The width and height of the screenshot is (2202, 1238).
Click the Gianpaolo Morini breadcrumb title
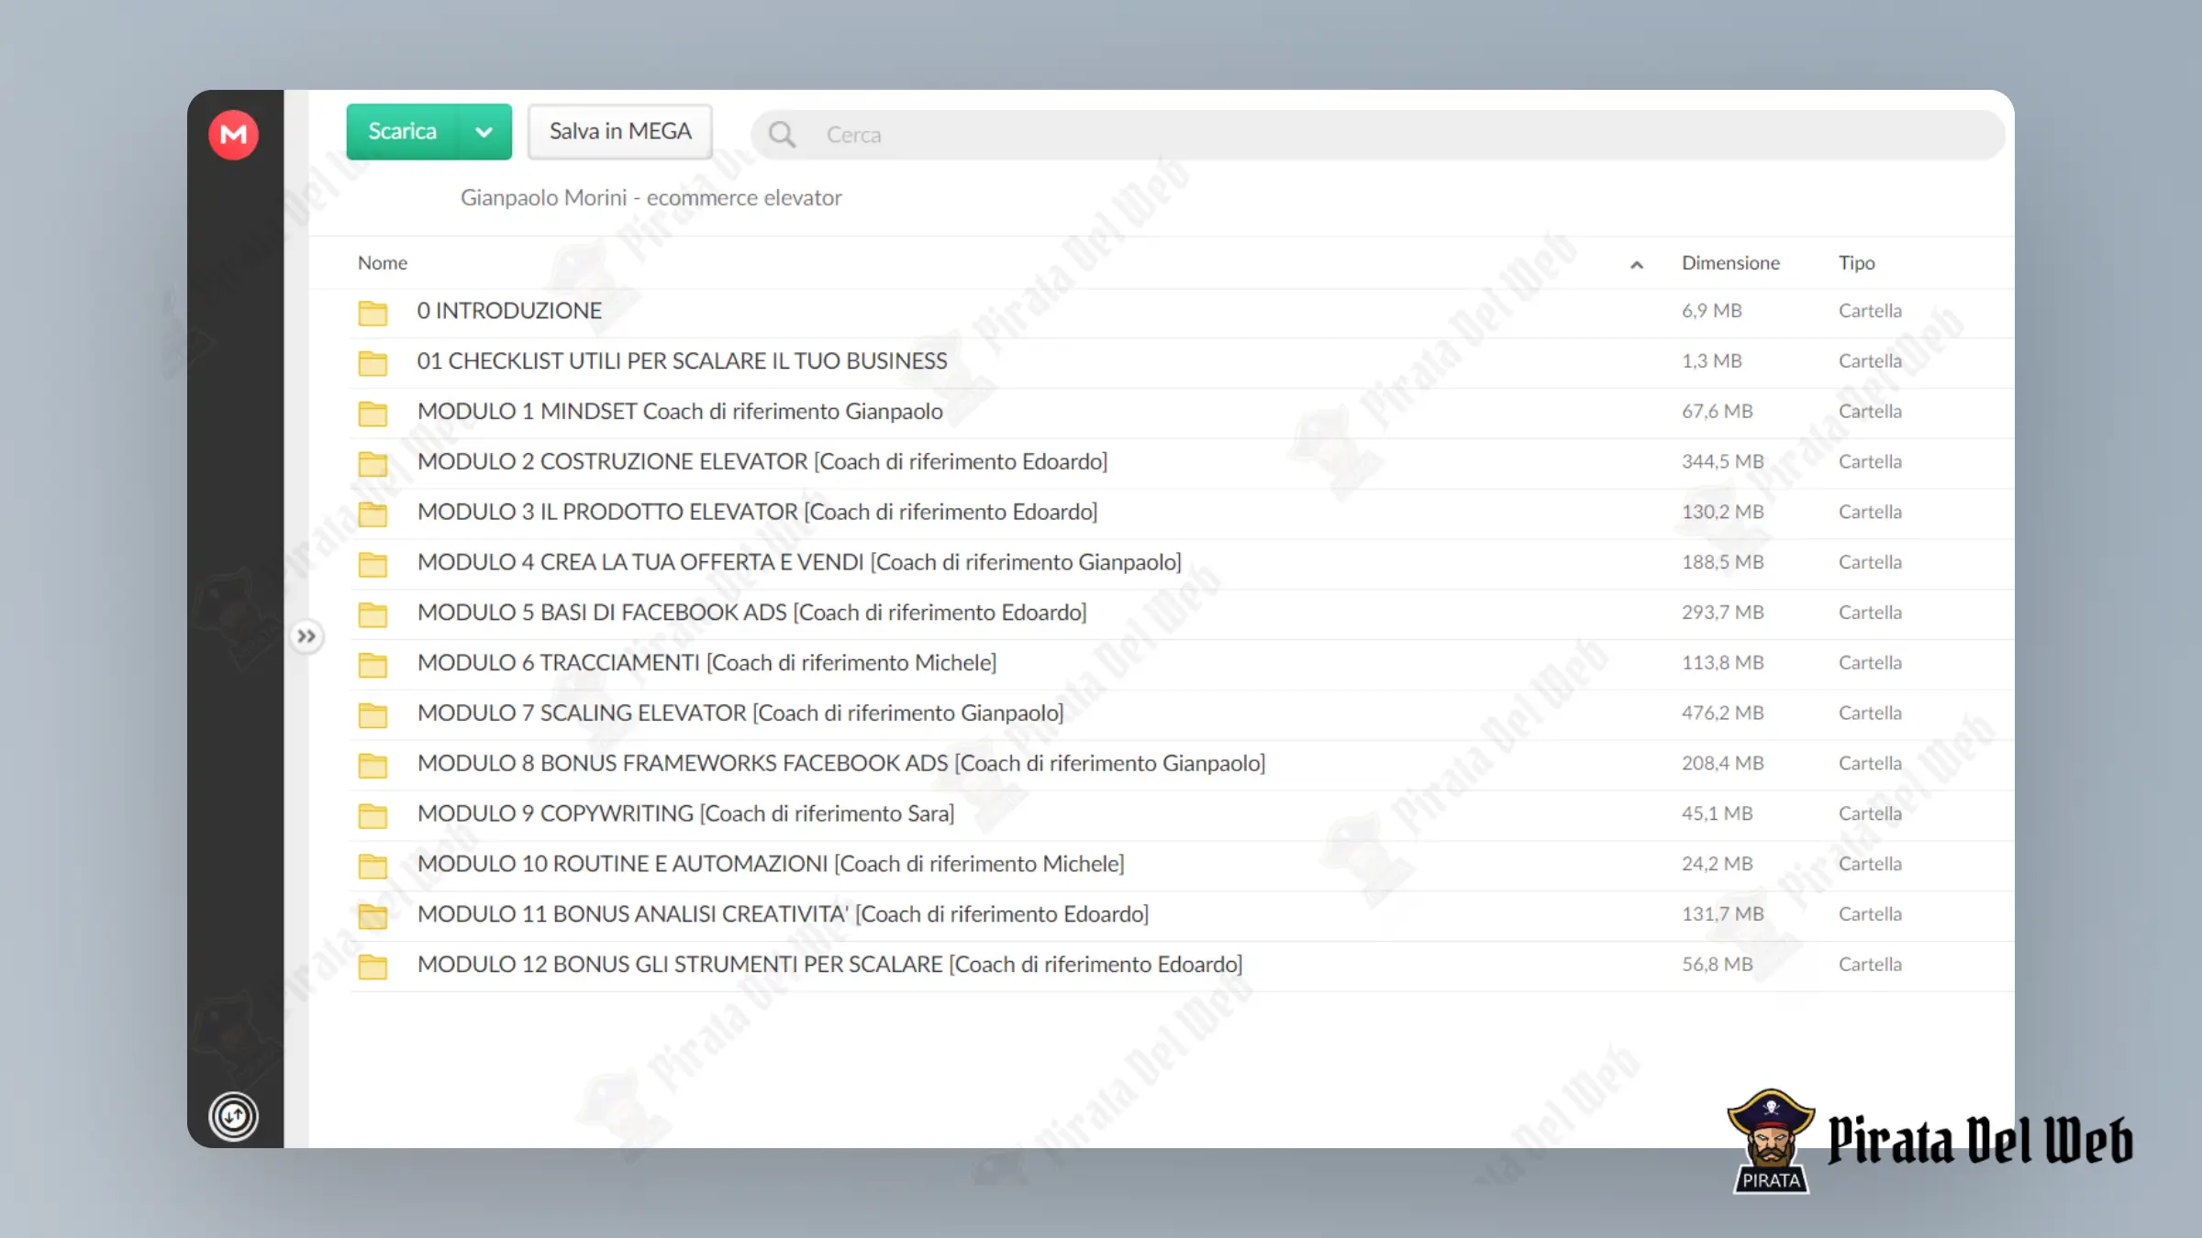point(651,197)
